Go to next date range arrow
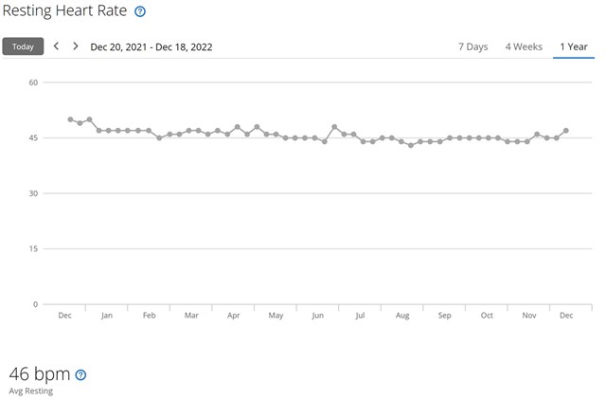This screenshot has height=400, width=606. (76, 45)
